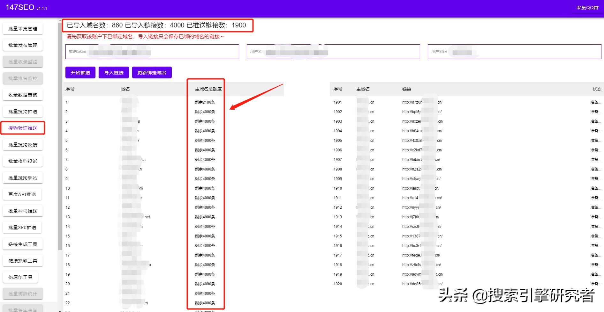Open the 链接生成工具 tool
The height and width of the screenshot is (312, 604).
coord(23,244)
